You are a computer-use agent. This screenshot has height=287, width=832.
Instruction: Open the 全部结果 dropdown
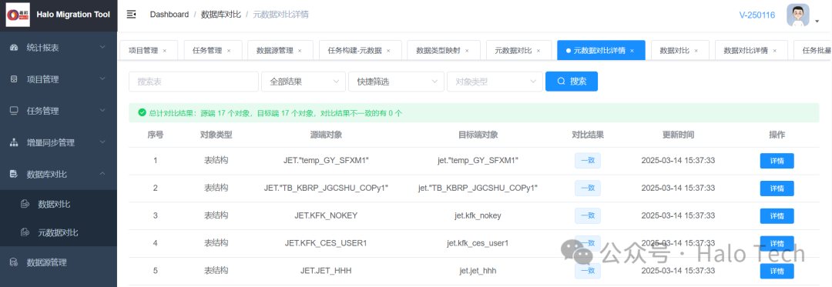(304, 82)
